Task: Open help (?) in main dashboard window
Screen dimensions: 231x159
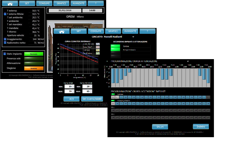Action: (x=96, y=3)
